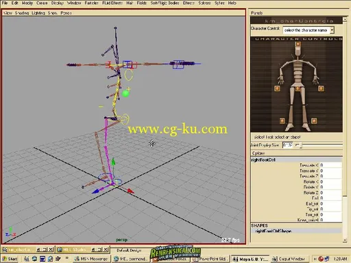Click the Rotate Z value field
This screenshot has width=351, height=263.
330,192
